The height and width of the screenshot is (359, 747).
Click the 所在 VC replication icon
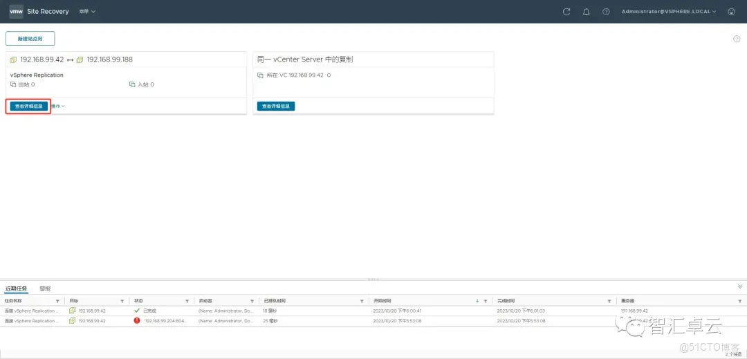pos(260,75)
